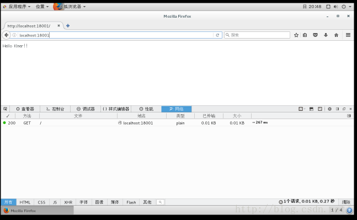The image size is (357, 220).
Task: Open the 应用程序 applications menu
Action: [17, 7]
